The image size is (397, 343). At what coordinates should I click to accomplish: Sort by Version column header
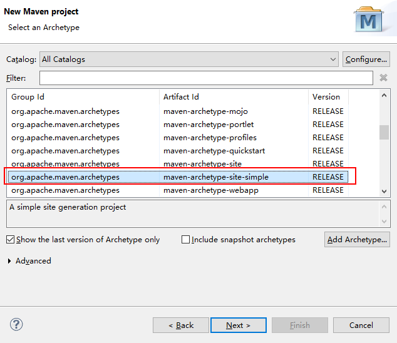(x=328, y=96)
